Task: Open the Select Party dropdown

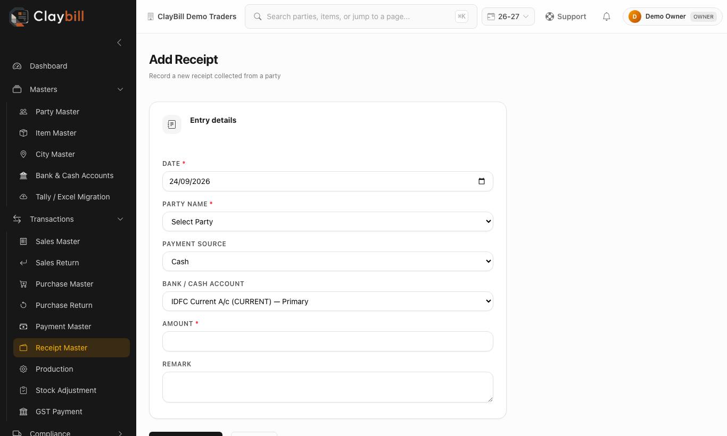Action: point(328,222)
